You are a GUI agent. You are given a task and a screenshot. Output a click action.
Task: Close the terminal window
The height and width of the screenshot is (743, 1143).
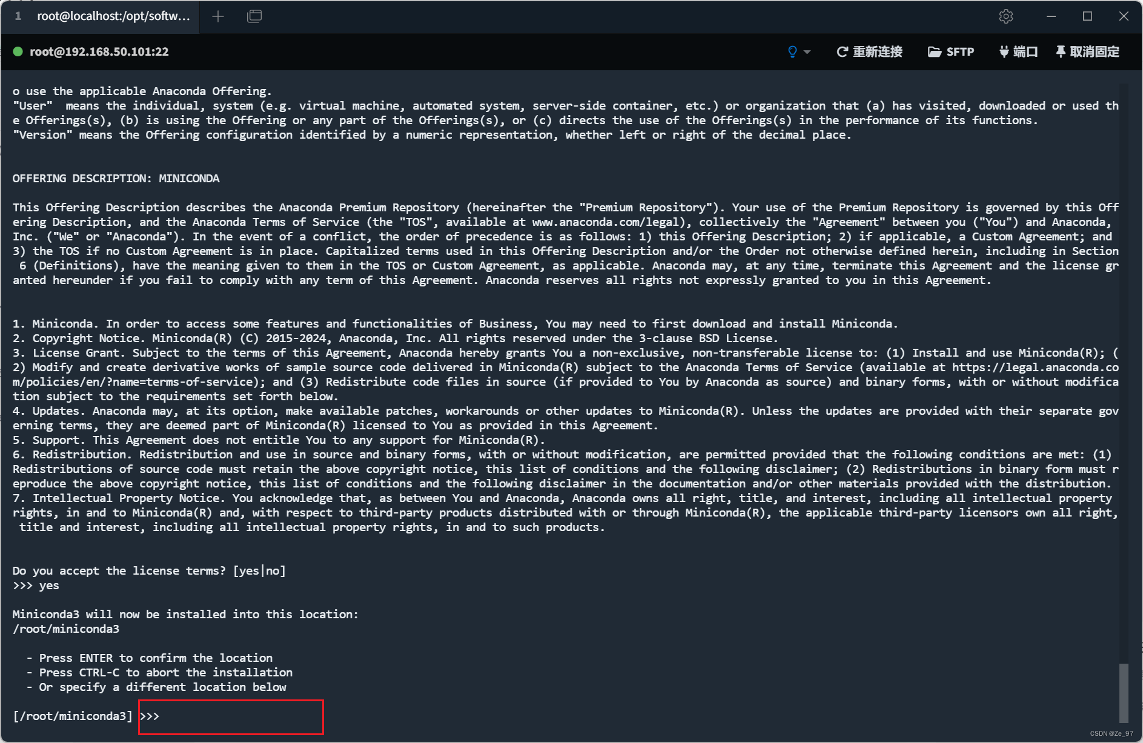click(1124, 16)
